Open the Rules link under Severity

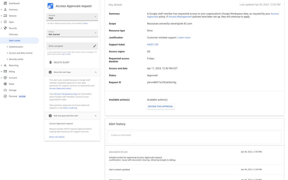(x=86, y=23)
